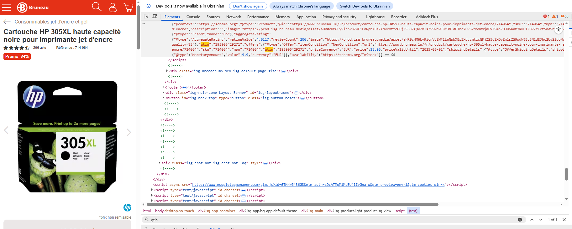The image size is (572, 229).
Task: Expand the footer element node
Action: 163,87
